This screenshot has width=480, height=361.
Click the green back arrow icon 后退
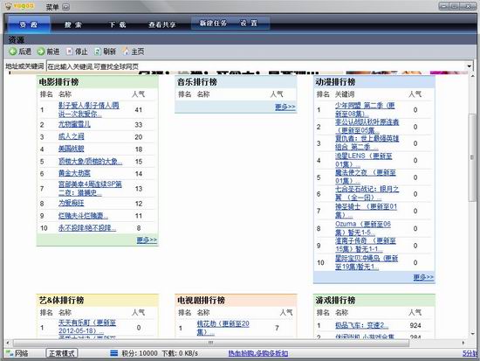pyautogui.click(x=12, y=52)
